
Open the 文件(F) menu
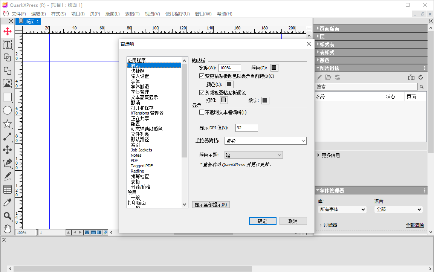pos(18,14)
